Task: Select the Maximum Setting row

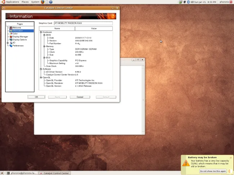Action: pyautogui.click(x=76, y=63)
